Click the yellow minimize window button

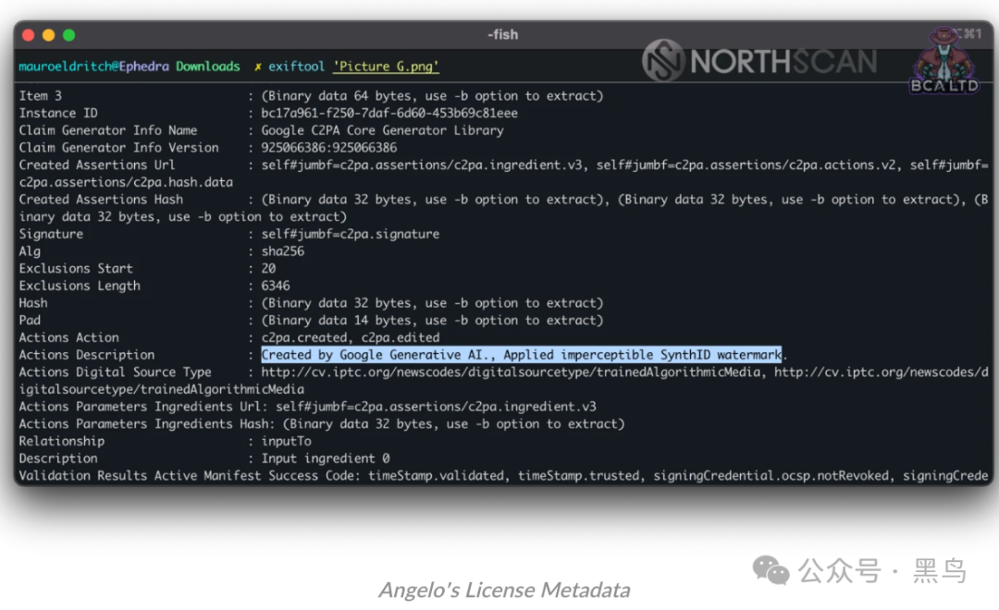(x=48, y=35)
